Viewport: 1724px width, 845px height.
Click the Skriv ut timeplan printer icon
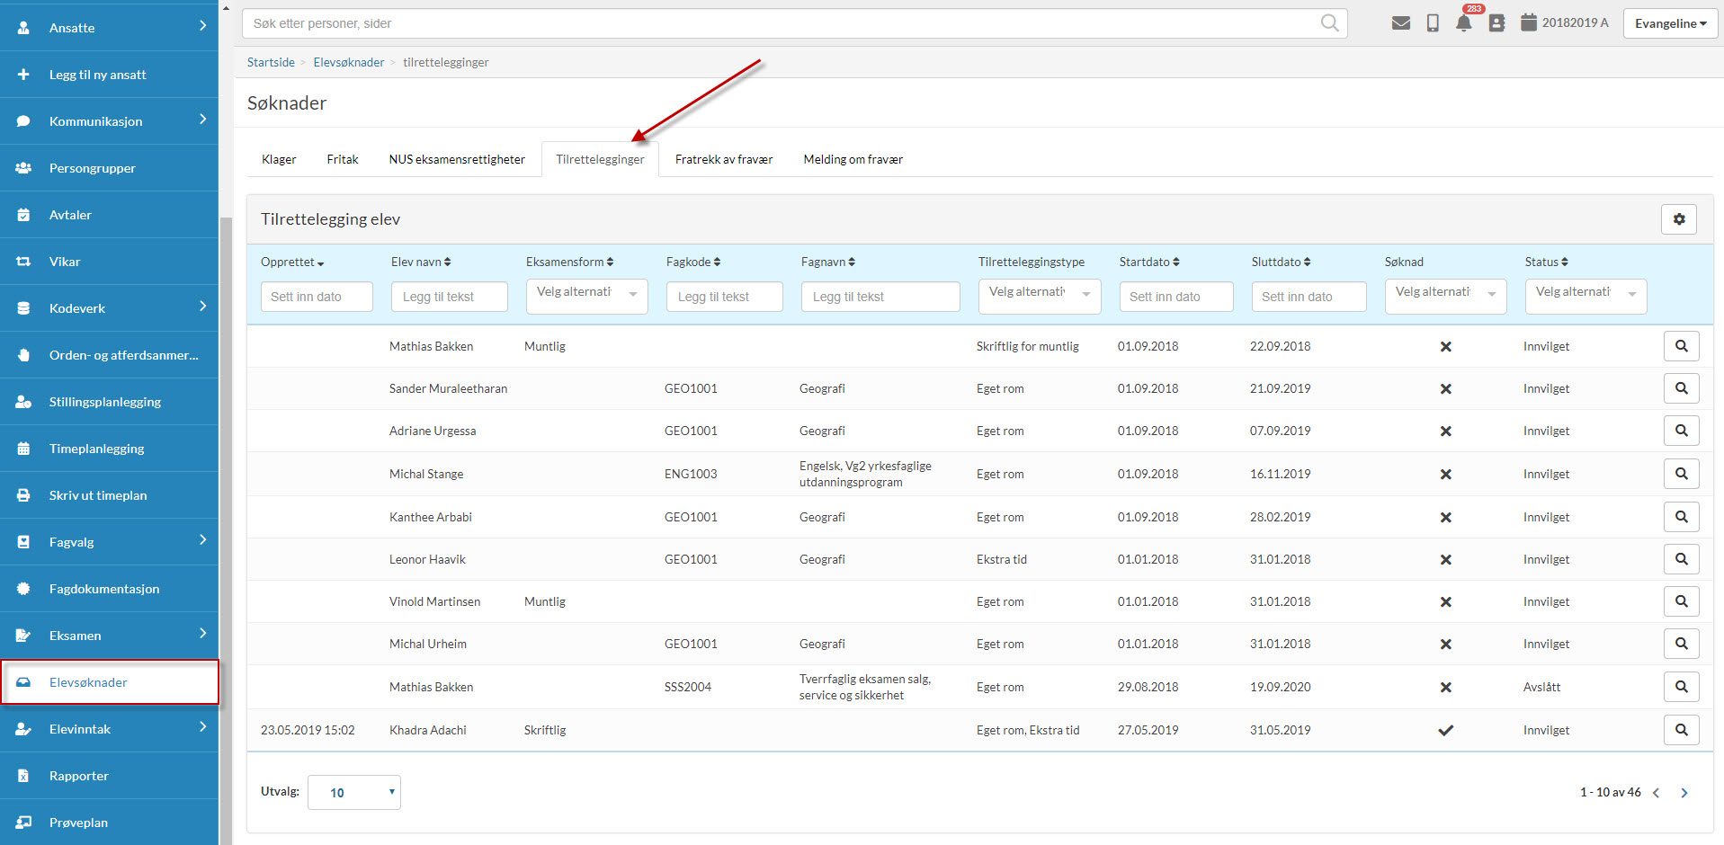pyautogui.click(x=23, y=495)
